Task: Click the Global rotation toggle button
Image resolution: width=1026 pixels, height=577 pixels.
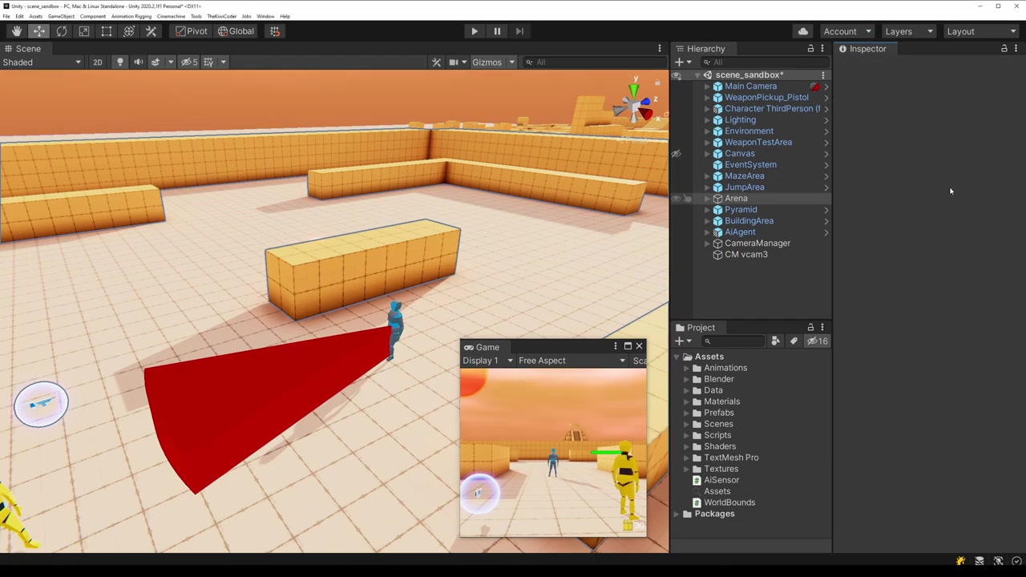Action: coord(236,31)
